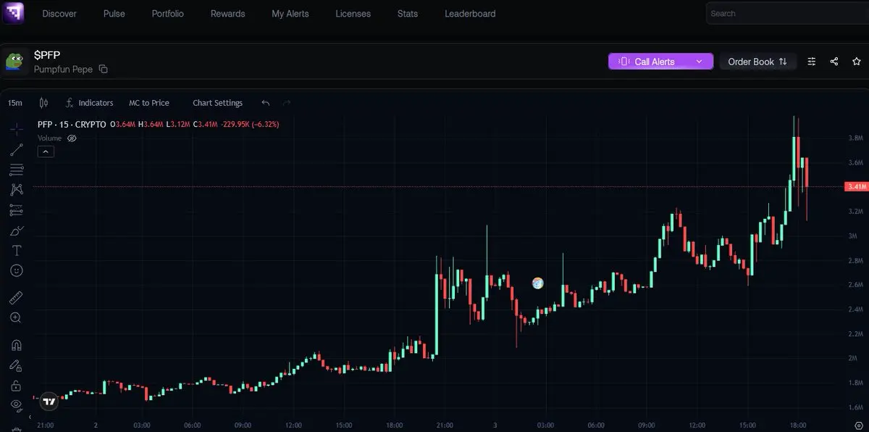Open the Rewards tab

pyautogui.click(x=228, y=14)
